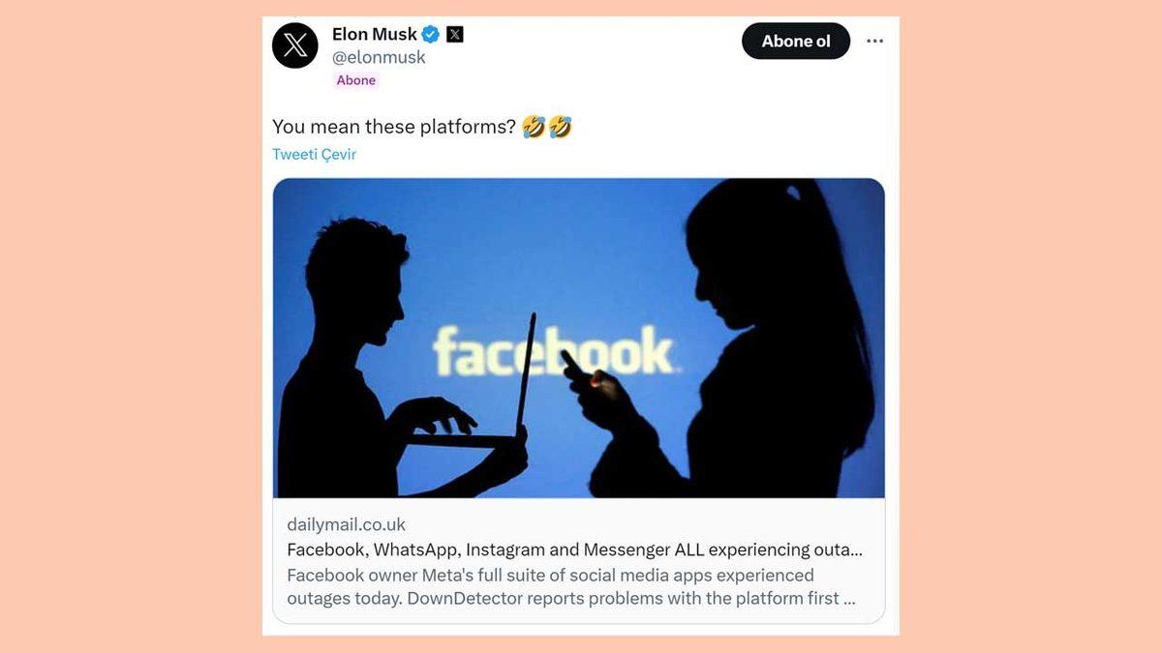The width and height of the screenshot is (1162, 653).
Task: Open the dailymail.co.uk source link
Action: click(346, 523)
